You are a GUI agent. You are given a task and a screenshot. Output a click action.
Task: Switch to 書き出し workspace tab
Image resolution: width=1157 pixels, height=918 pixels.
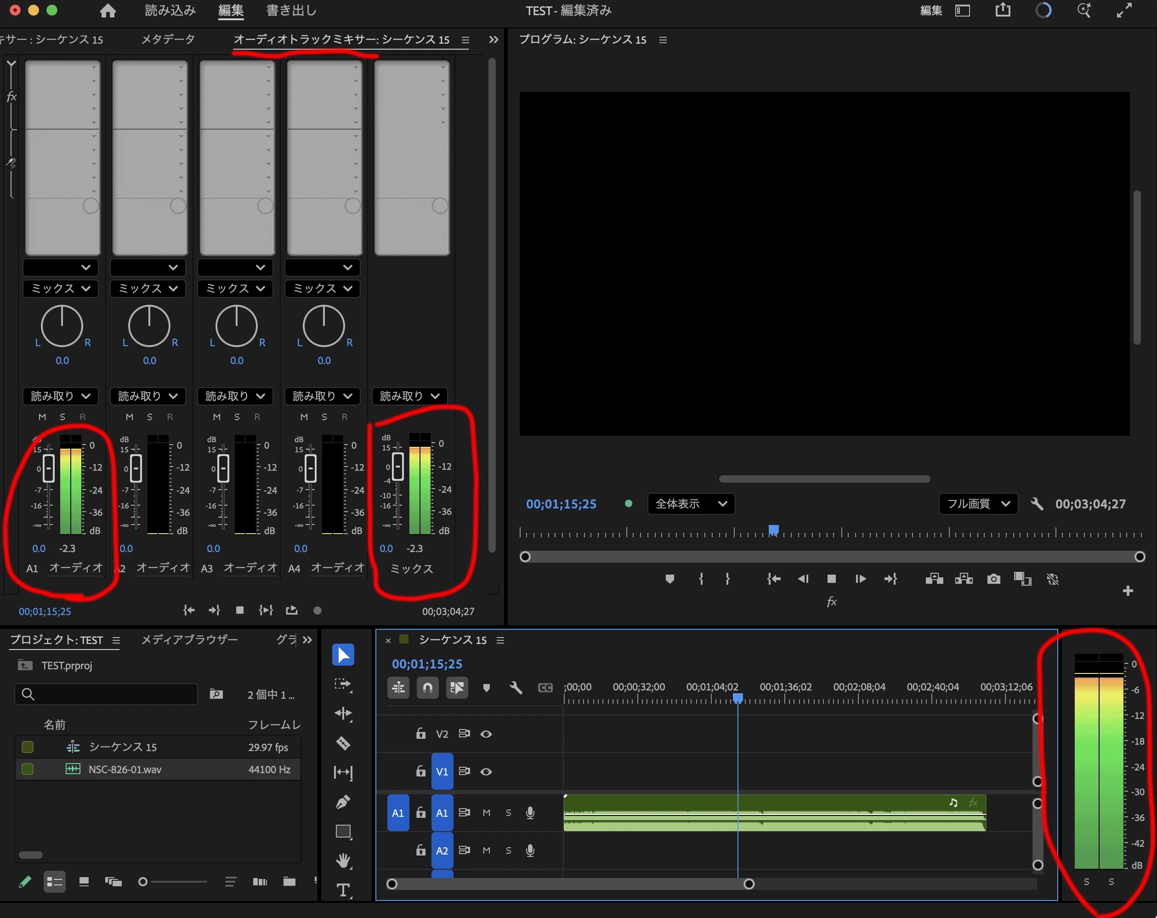(291, 11)
